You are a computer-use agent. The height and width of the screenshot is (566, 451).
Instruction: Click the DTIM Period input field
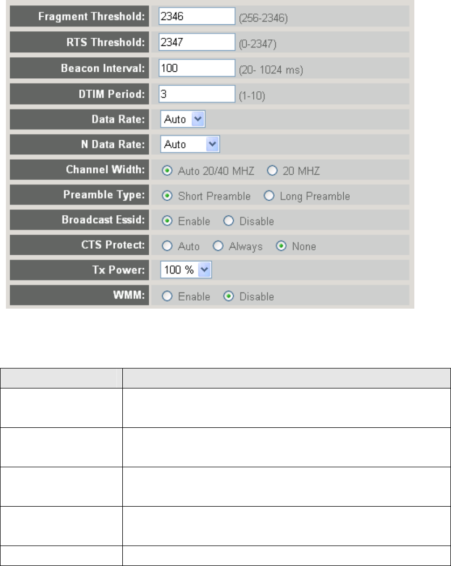(197, 93)
